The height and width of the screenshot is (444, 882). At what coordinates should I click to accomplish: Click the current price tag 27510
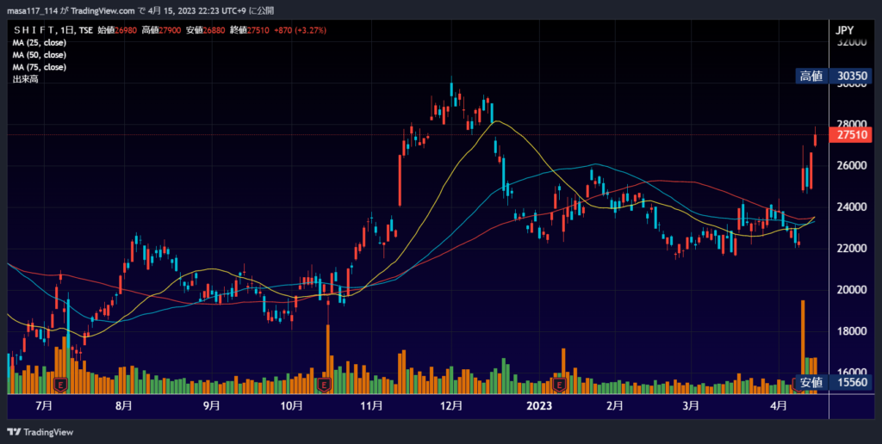click(x=850, y=135)
